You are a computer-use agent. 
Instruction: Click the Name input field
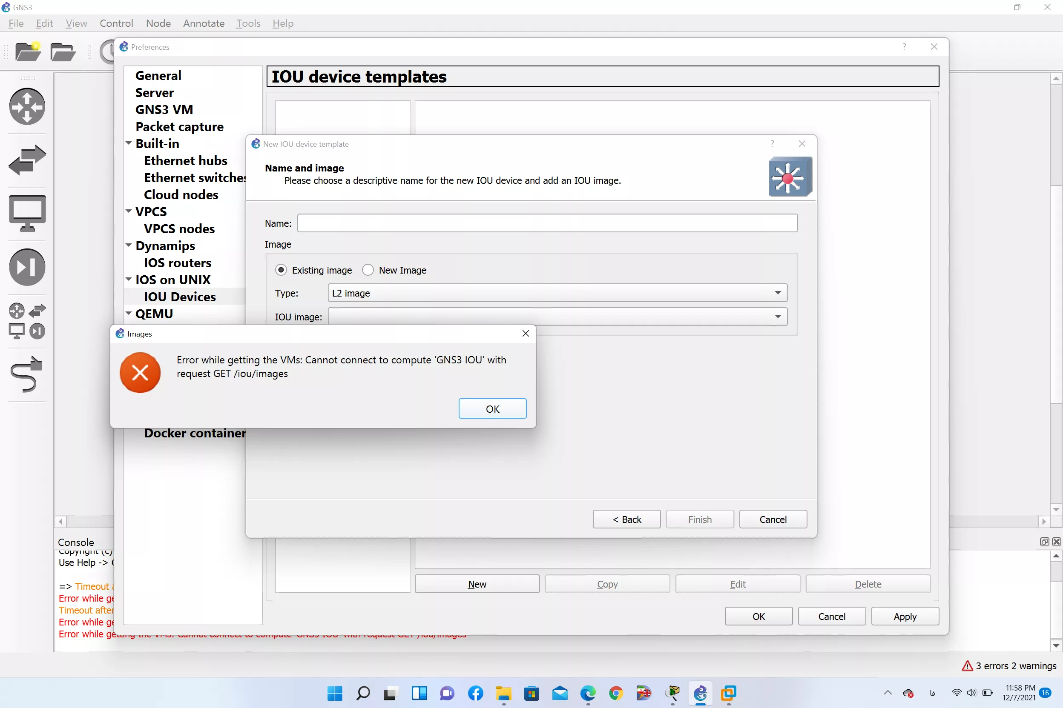pos(547,223)
